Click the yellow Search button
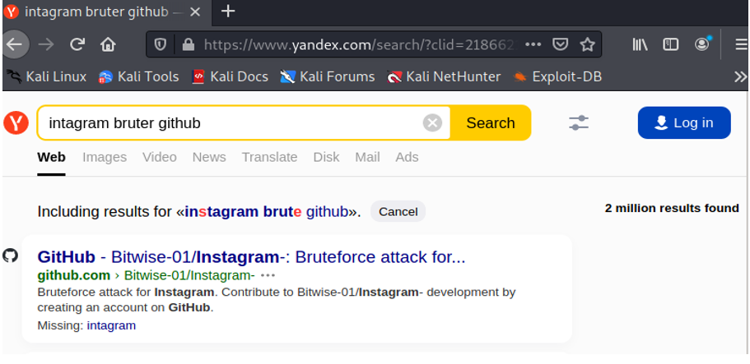750x364 pixels. 491,123
